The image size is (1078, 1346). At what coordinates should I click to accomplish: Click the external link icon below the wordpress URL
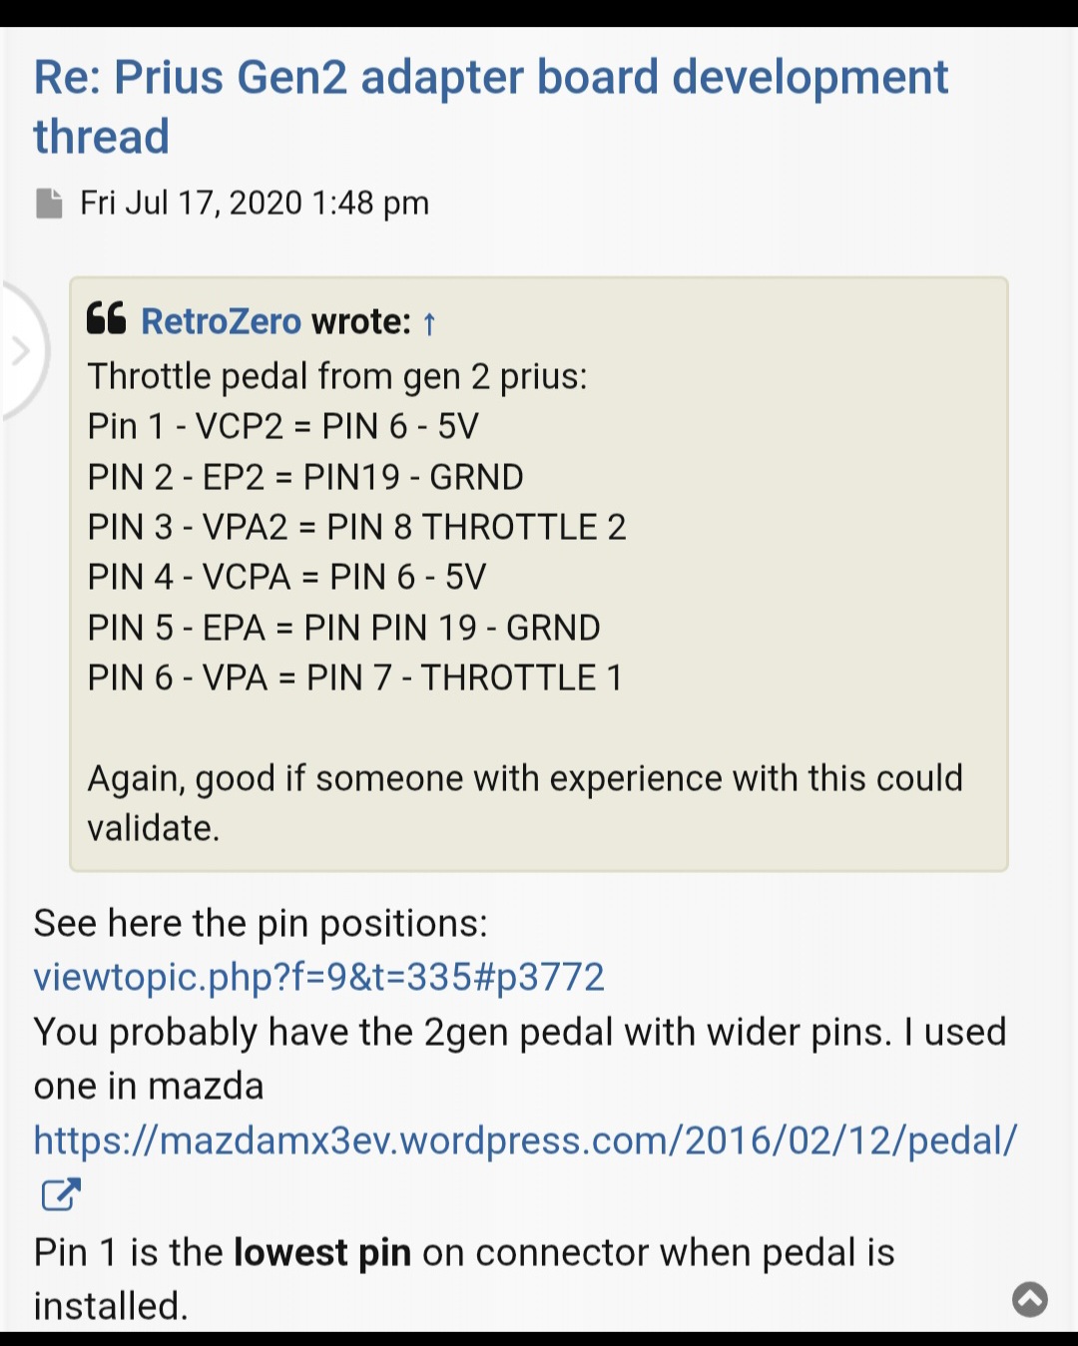point(60,1194)
